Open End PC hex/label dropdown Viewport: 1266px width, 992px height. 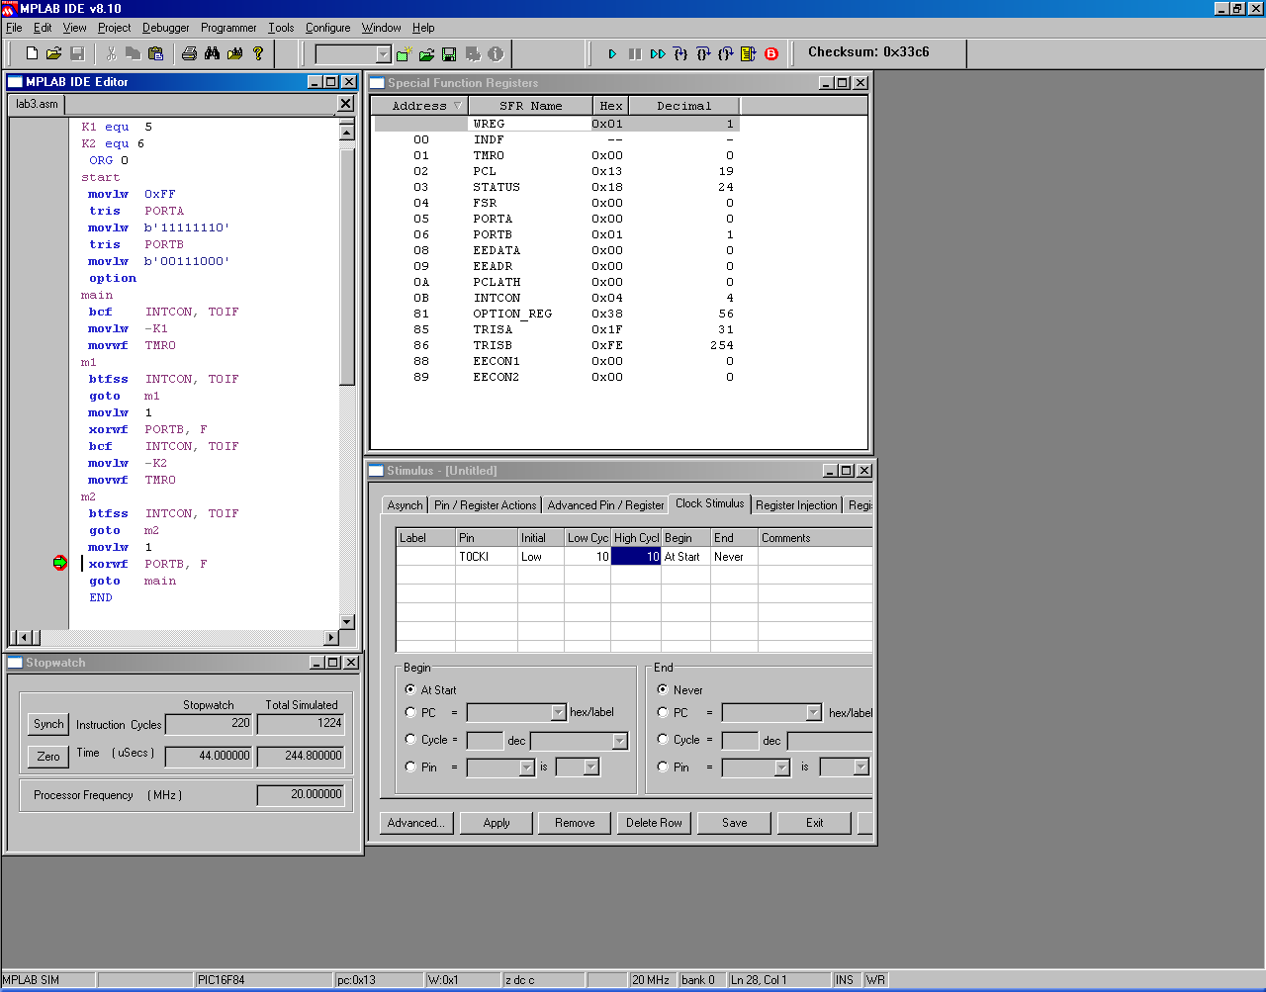click(x=813, y=712)
